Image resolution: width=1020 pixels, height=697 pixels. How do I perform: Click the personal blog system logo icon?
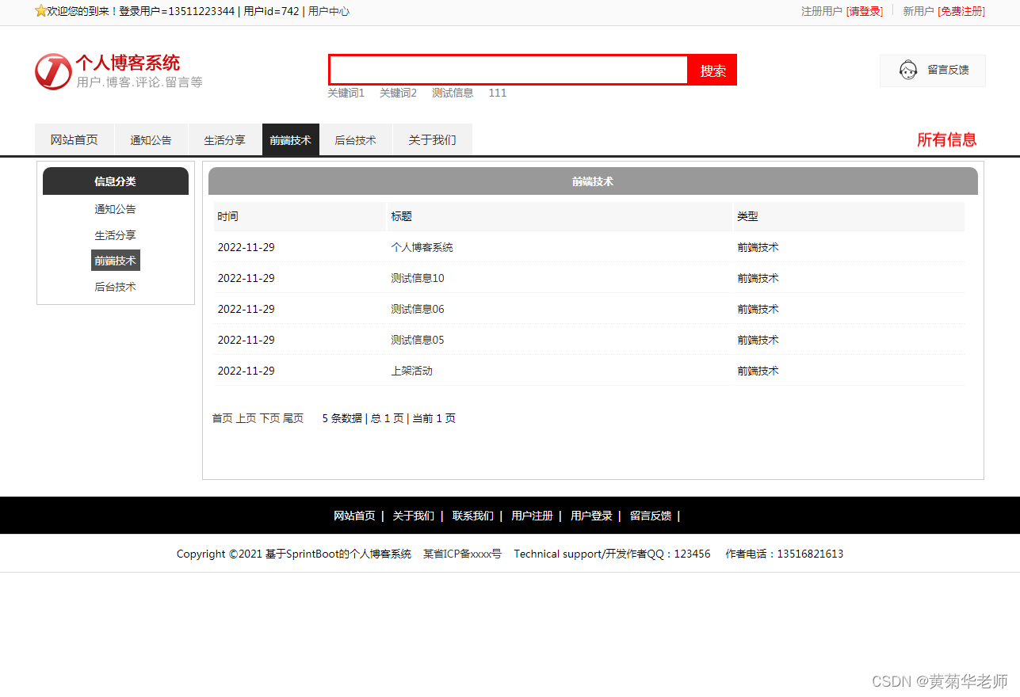coord(52,71)
